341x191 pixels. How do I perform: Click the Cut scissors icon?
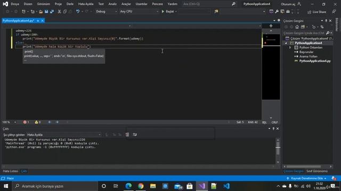coord(59,12)
